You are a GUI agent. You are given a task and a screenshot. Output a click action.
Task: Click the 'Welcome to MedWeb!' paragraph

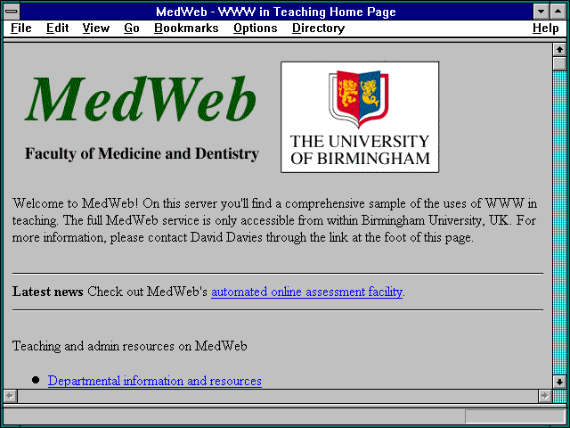coord(274,220)
